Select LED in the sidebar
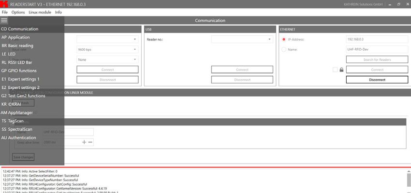This screenshot has height=193, width=411. pyautogui.click(x=32, y=54)
